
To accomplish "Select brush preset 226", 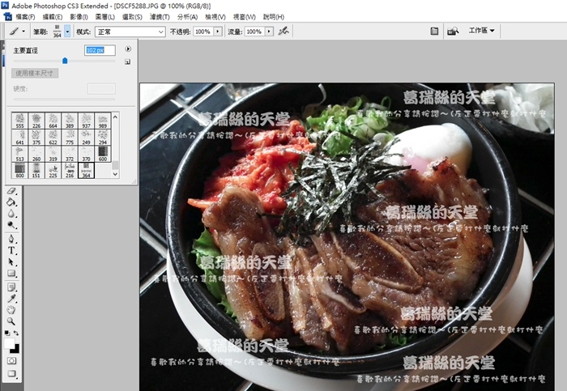I will [36, 121].
